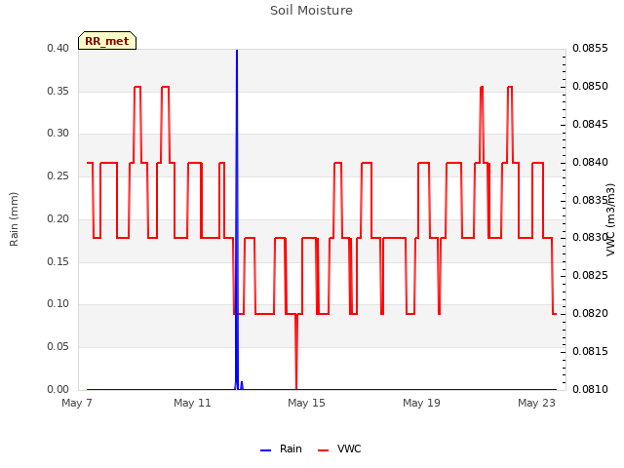
Task: Click the 0.35 left axis value
Action: tap(58, 91)
